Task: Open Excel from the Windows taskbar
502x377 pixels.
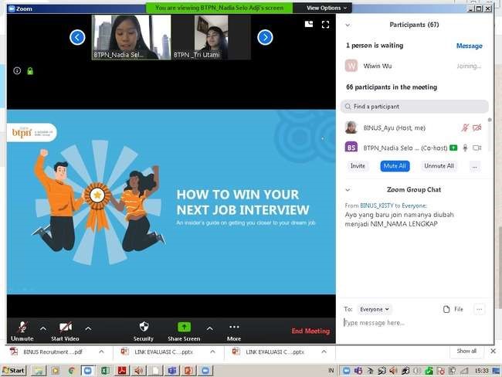Action: point(105,371)
